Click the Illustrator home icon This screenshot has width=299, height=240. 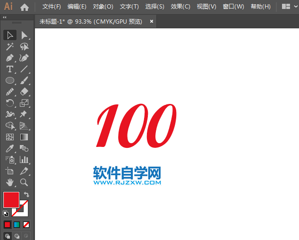(x=25, y=7)
